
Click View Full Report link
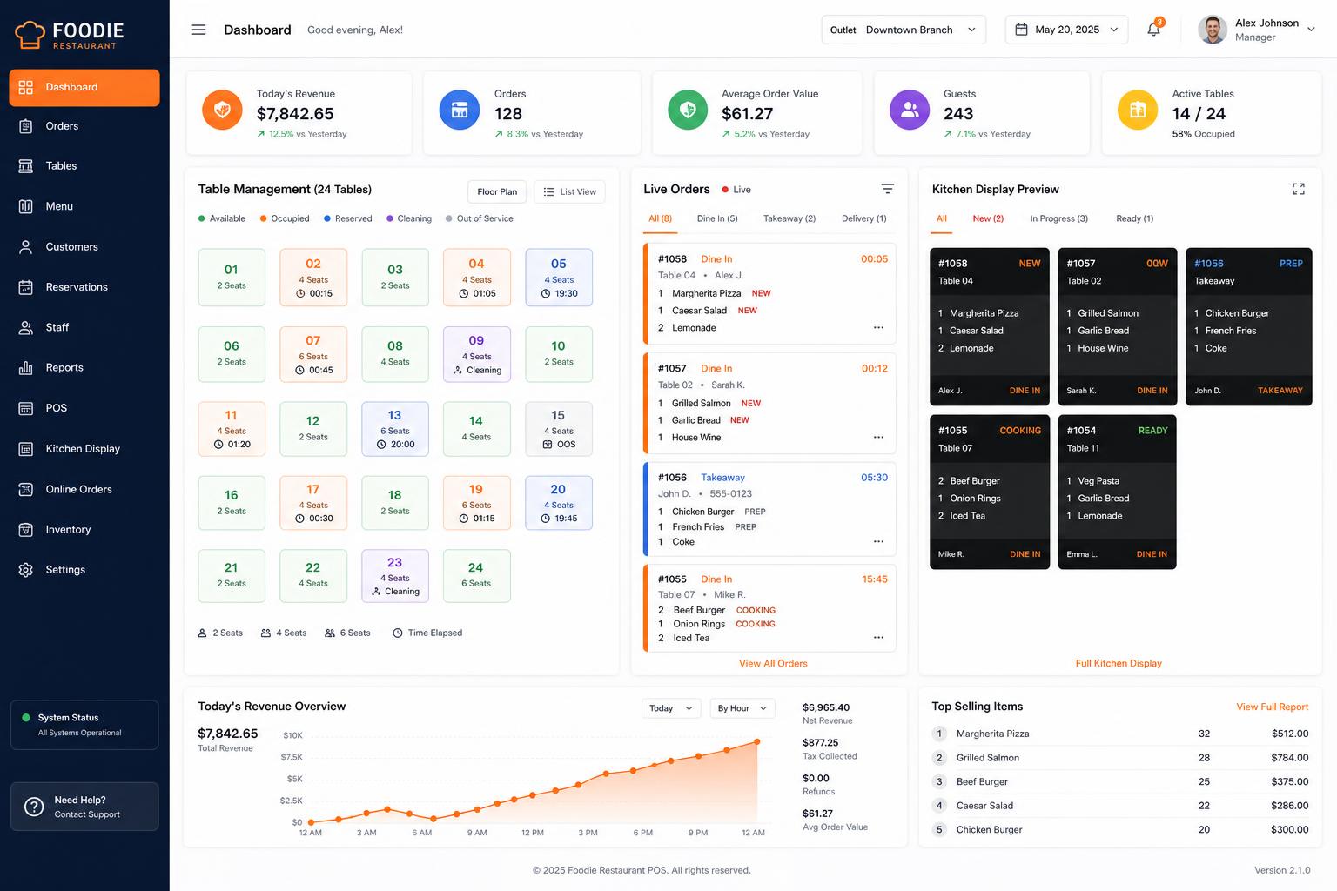1273,707
